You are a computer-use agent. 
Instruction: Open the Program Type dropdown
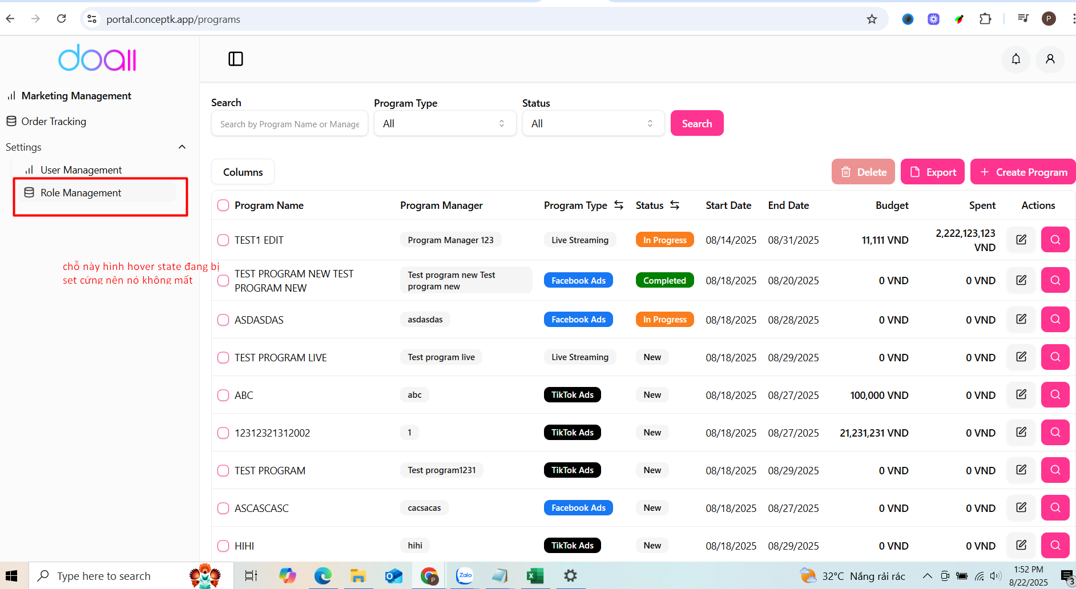445,124
